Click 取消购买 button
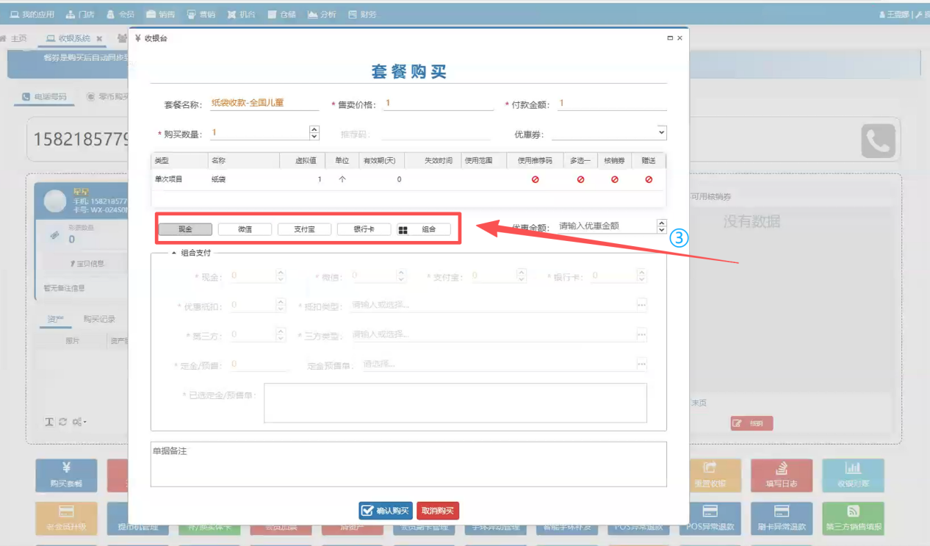Image resolution: width=930 pixels, height=546 pixels. pyautogui.click(x=438, y=511)
